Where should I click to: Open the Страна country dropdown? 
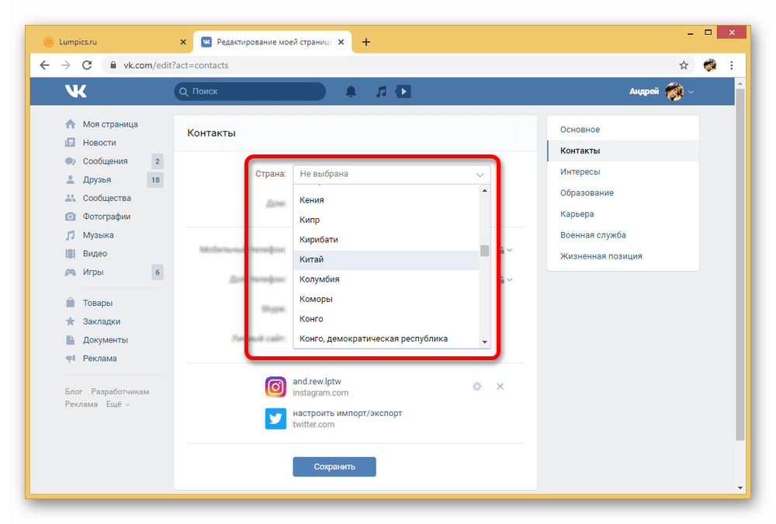coord(391,173)
